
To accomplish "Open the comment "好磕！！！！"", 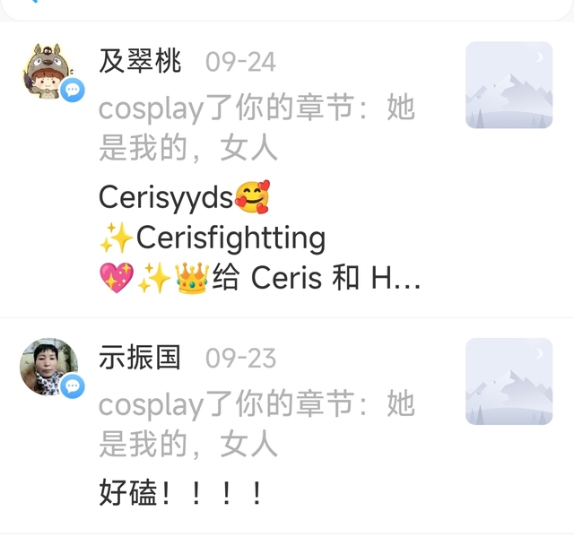I will [x=181, y=492].
